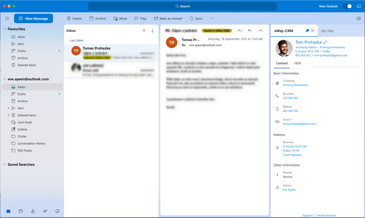Click Tom Prohazka's profile photo
Image resolution: width=365 pixels, height=218 pixels.
click(x=284, y=48)
